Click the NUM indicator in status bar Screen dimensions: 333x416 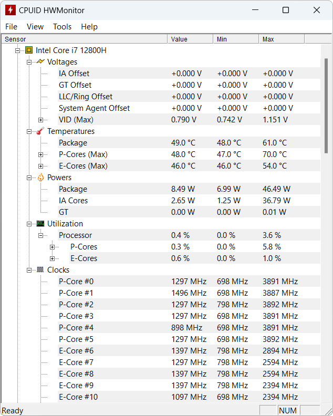pos(288,411)
